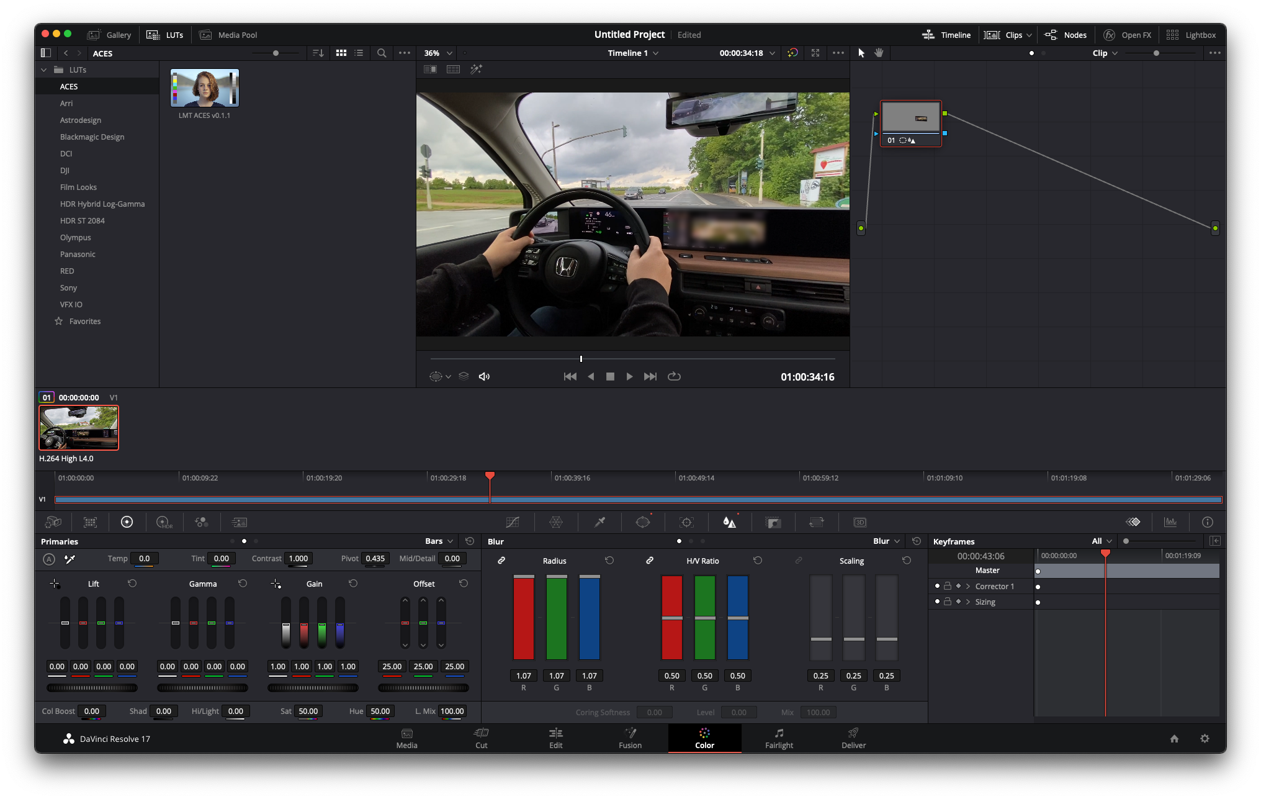Viewport: 1261px width, 799px height.
Task: Select the Qualifier eyedropper tool
Action: [599, 522]
